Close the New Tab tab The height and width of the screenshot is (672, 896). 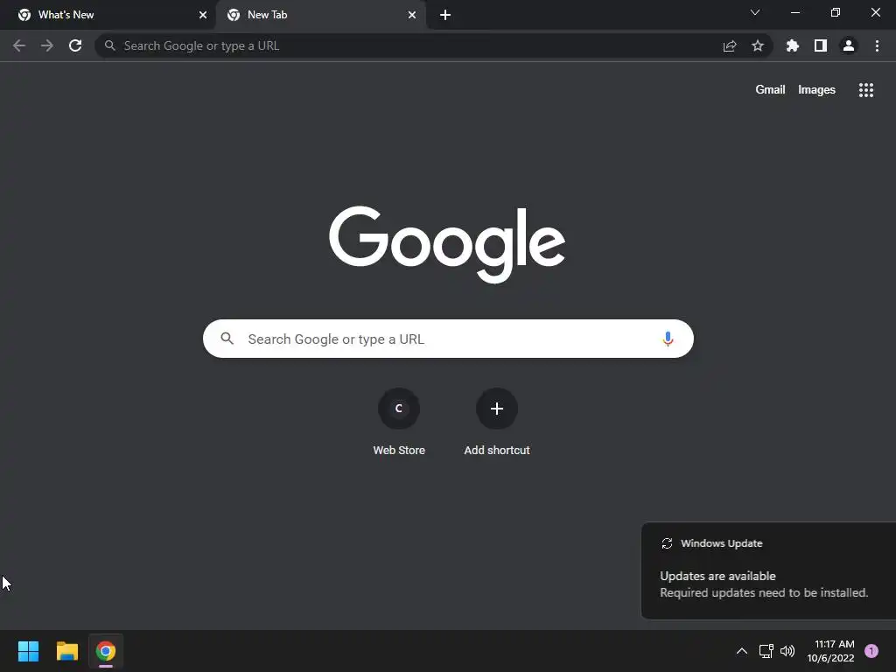click(x=412, y=15)
